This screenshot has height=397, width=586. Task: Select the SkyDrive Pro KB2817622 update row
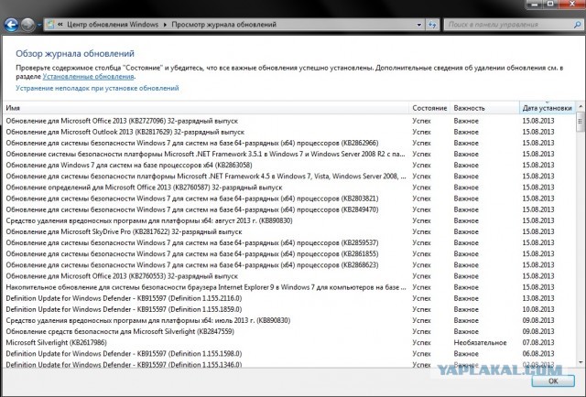click(x=289, y=232)
